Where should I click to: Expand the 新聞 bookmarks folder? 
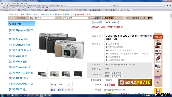43,8
